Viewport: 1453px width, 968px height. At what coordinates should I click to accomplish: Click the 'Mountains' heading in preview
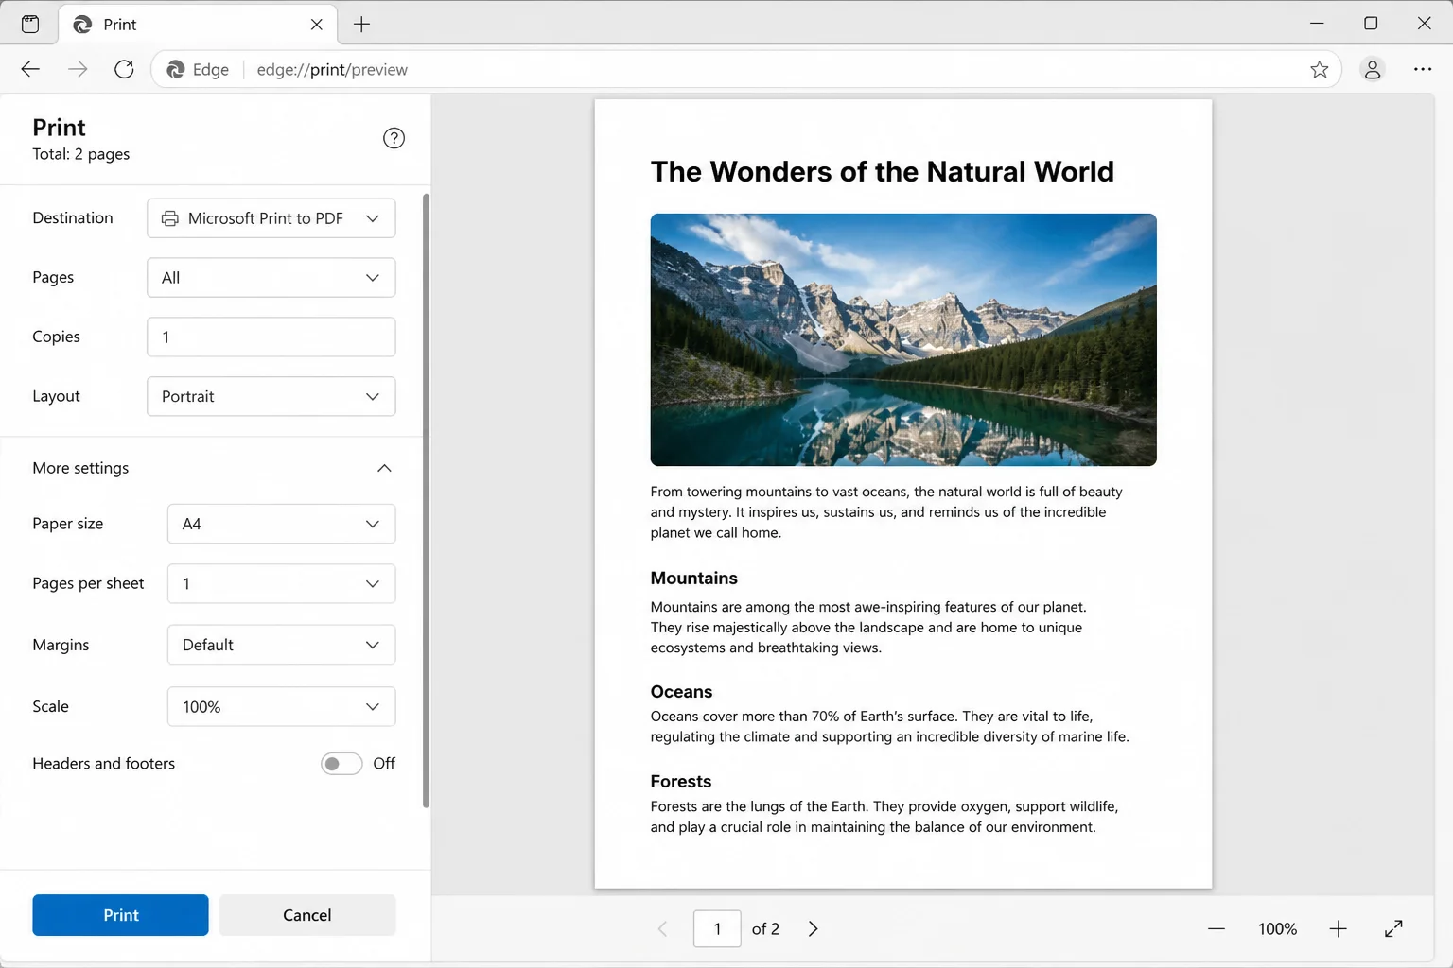(x=694, y=578)
